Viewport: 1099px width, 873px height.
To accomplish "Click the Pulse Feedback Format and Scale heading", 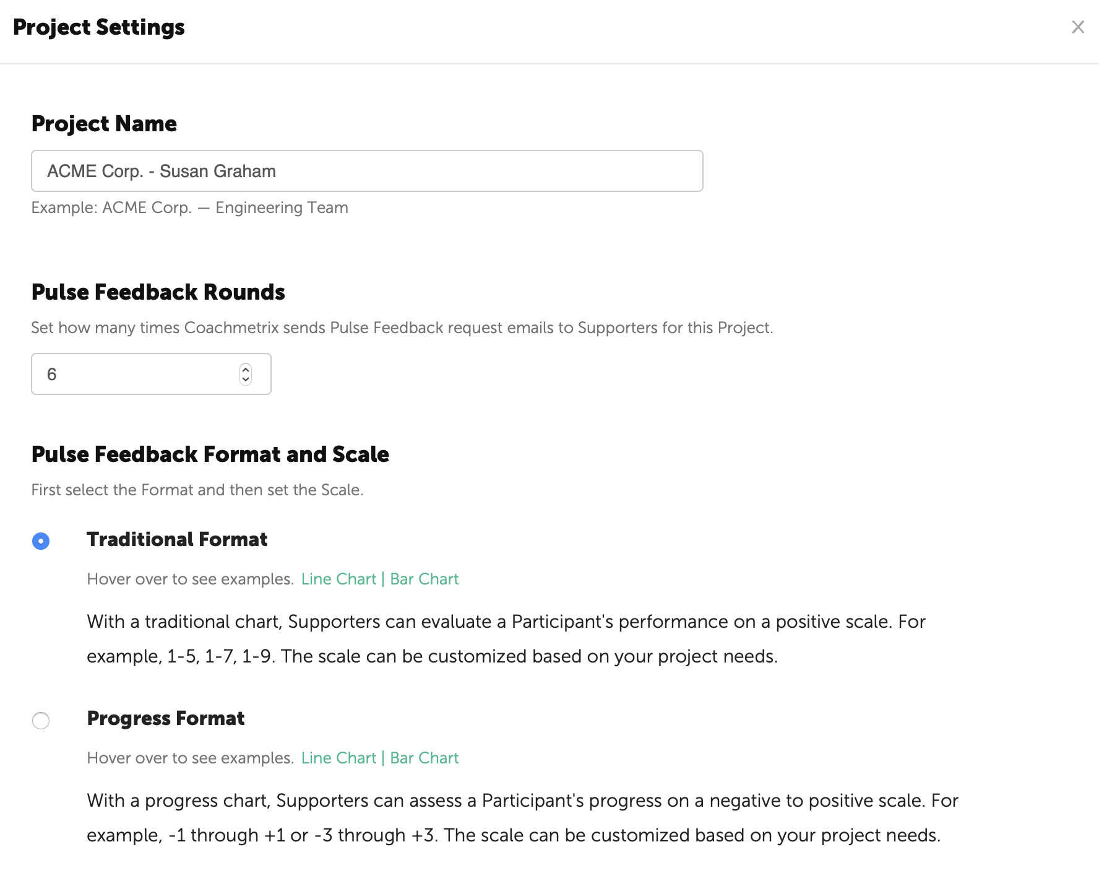I will pos(210,454).
